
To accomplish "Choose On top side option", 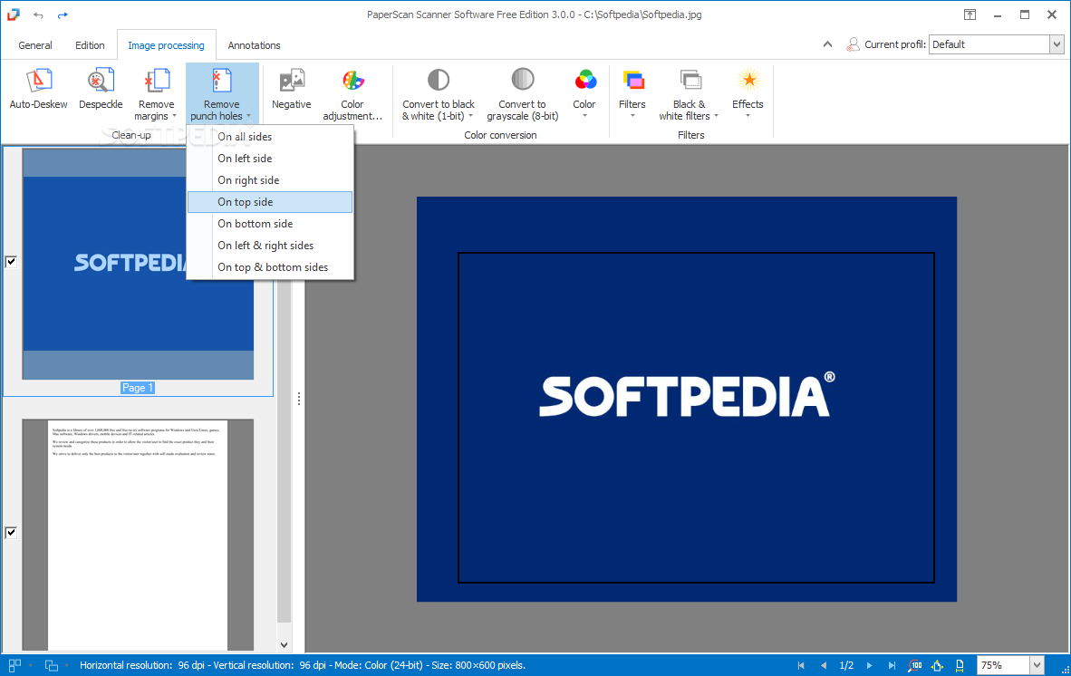I will [x=270, y=202].
